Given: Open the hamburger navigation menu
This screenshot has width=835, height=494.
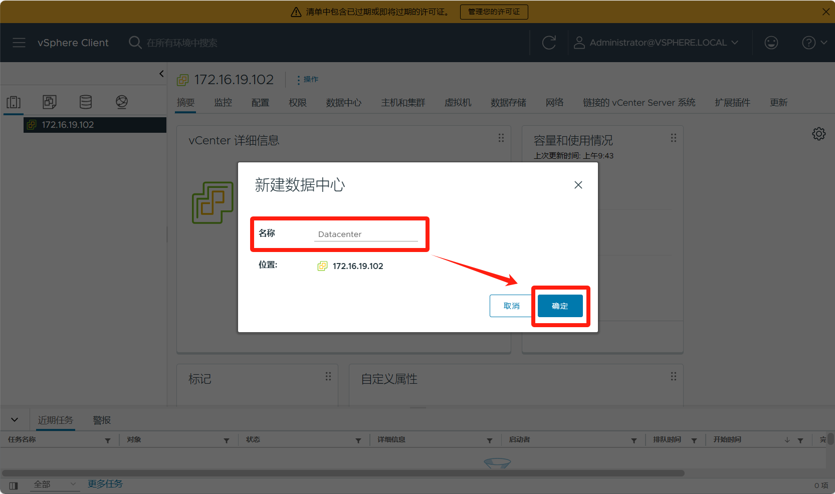Looking at the screenshot, I should coord(19,43).
